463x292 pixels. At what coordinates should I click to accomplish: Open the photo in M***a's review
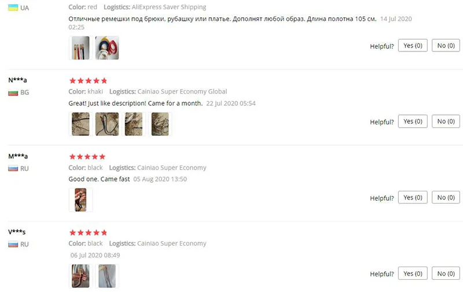pos(80,199)
